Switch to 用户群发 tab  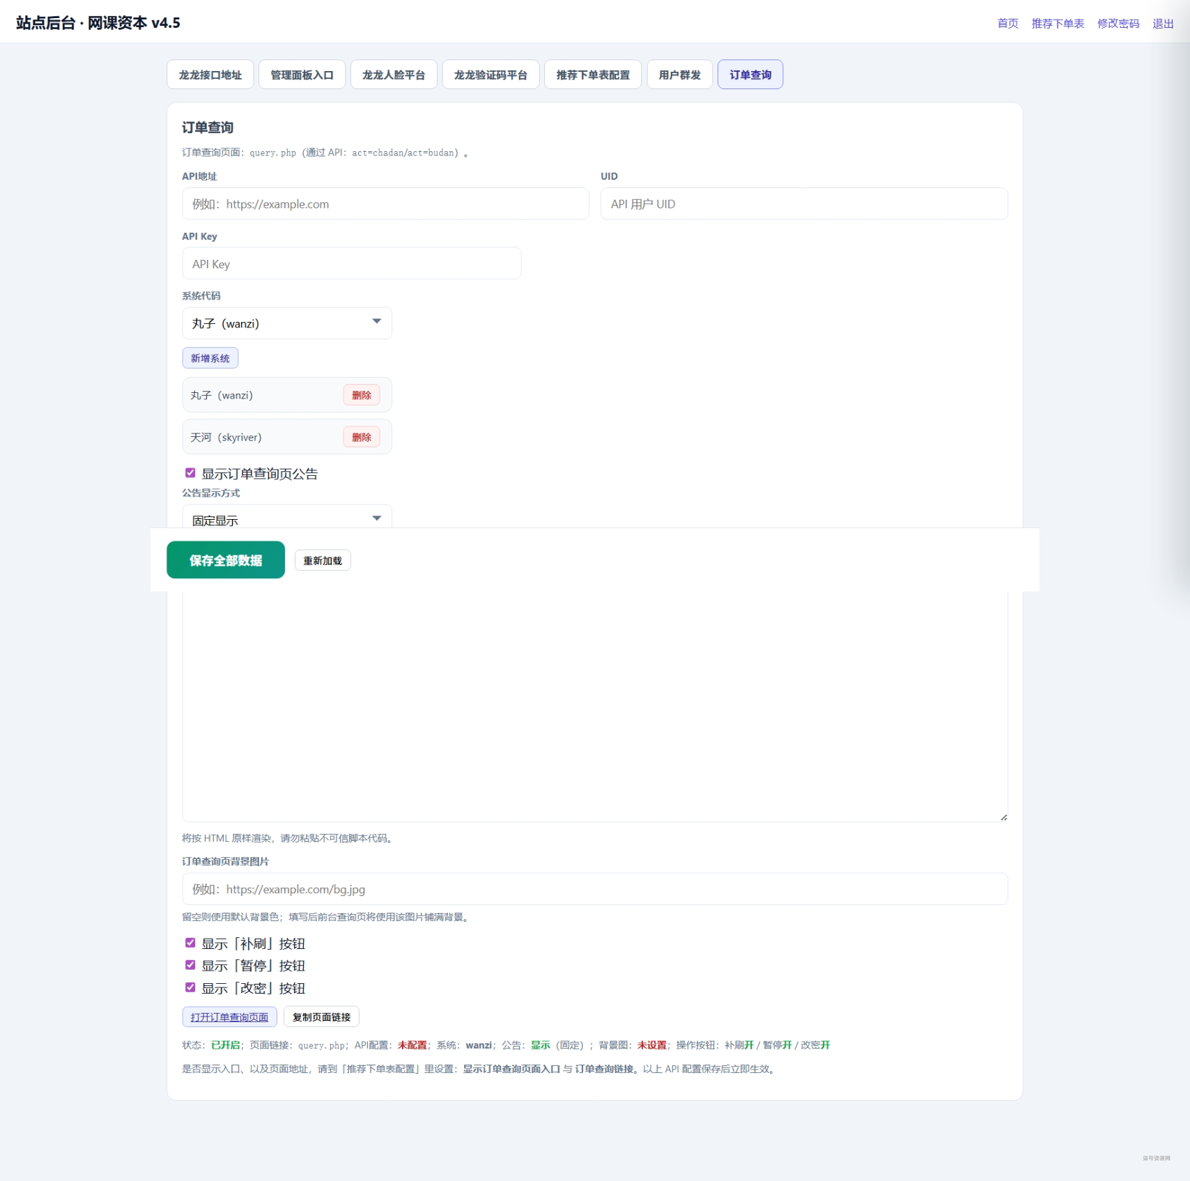679,75
